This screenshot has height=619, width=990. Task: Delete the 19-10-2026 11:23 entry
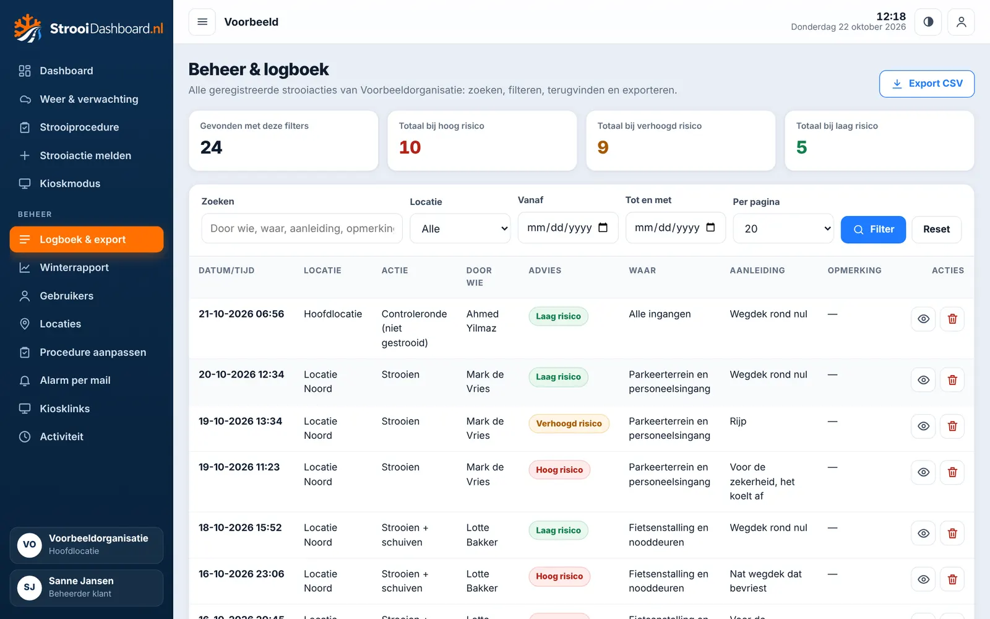pyautogui.click(x=952, y=472)
